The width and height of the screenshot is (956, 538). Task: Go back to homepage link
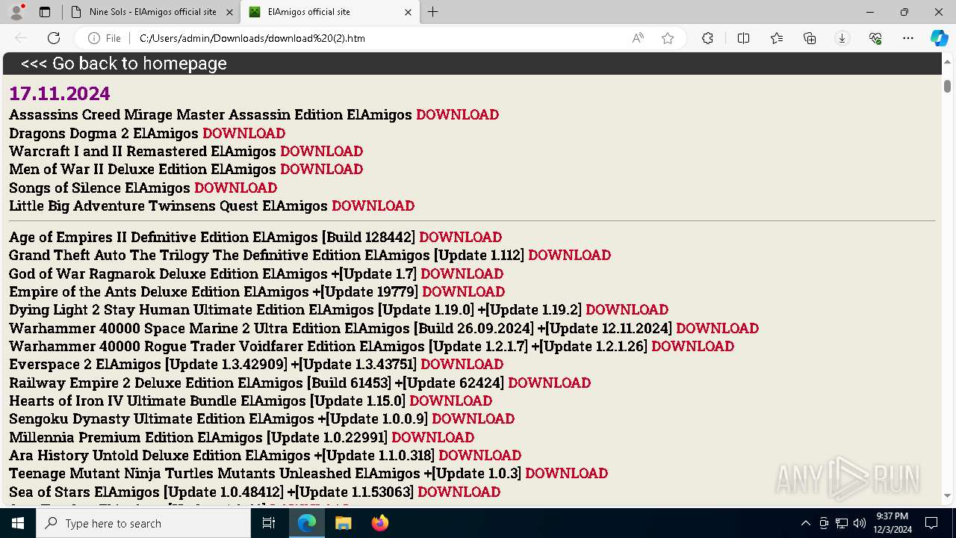(x=124, y=64)
